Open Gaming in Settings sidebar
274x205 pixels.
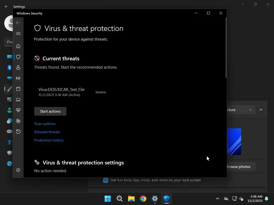9,131
